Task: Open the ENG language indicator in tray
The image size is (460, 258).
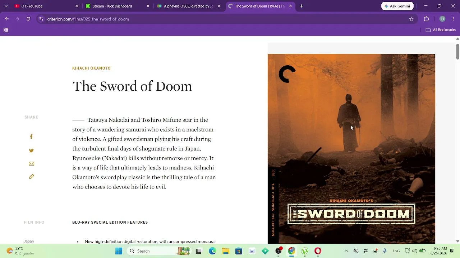Action: pos(396,251)
